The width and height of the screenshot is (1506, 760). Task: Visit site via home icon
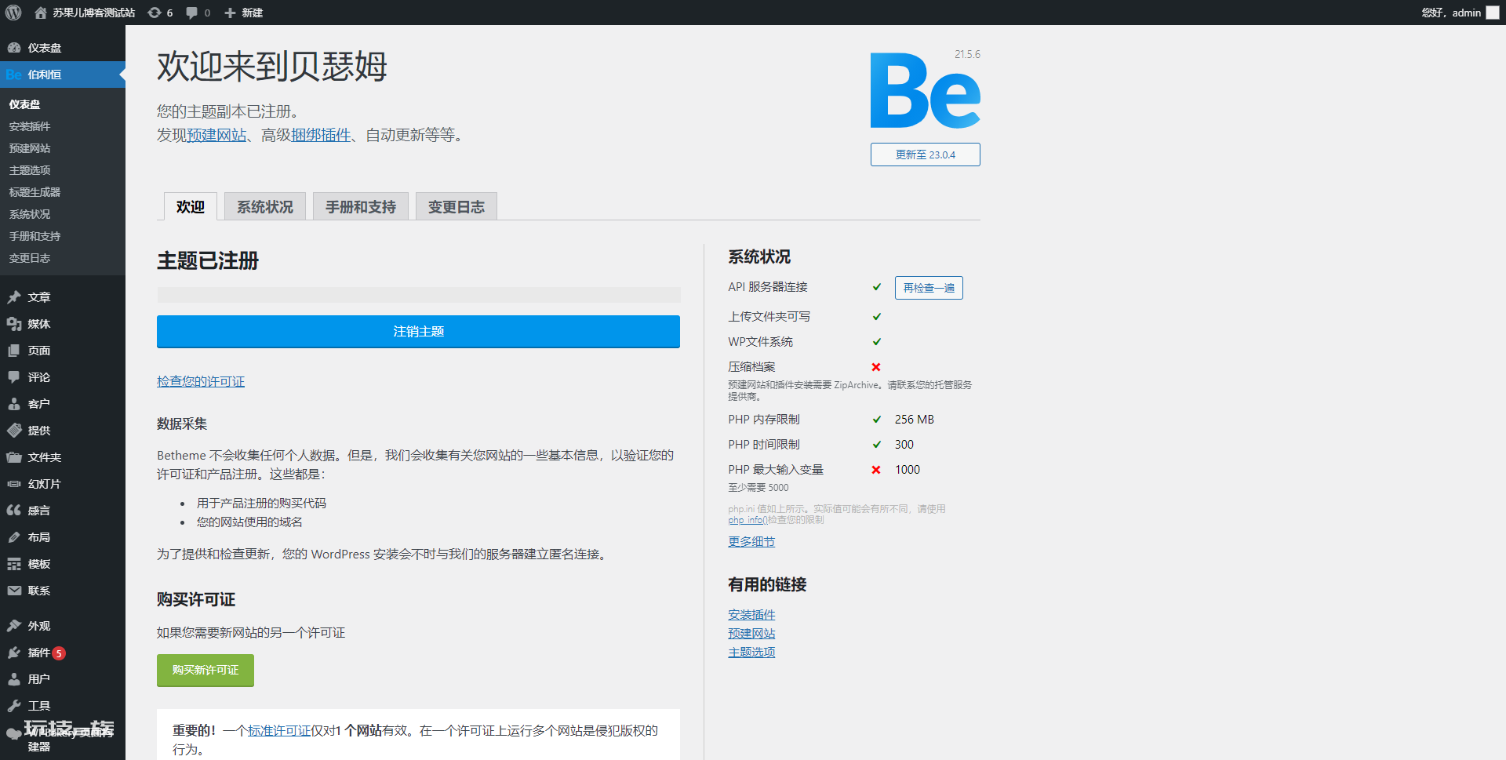point(41,13)
